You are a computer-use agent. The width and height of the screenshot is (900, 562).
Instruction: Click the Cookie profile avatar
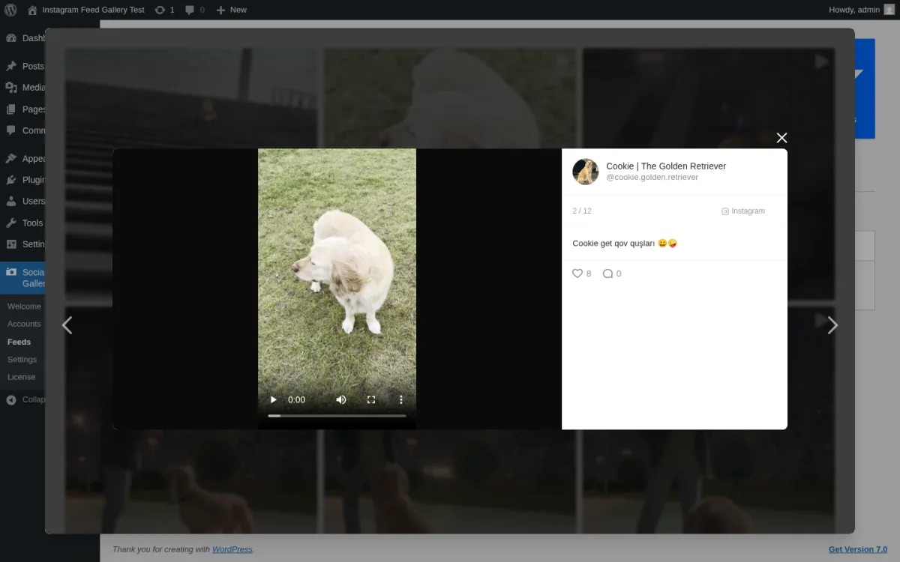[x=586, y=172]
